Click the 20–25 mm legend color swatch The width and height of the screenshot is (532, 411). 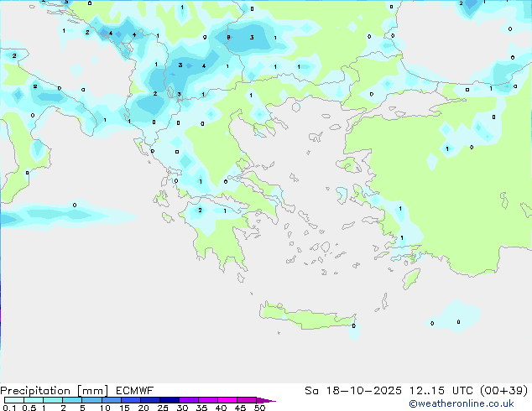click(149, 400)
